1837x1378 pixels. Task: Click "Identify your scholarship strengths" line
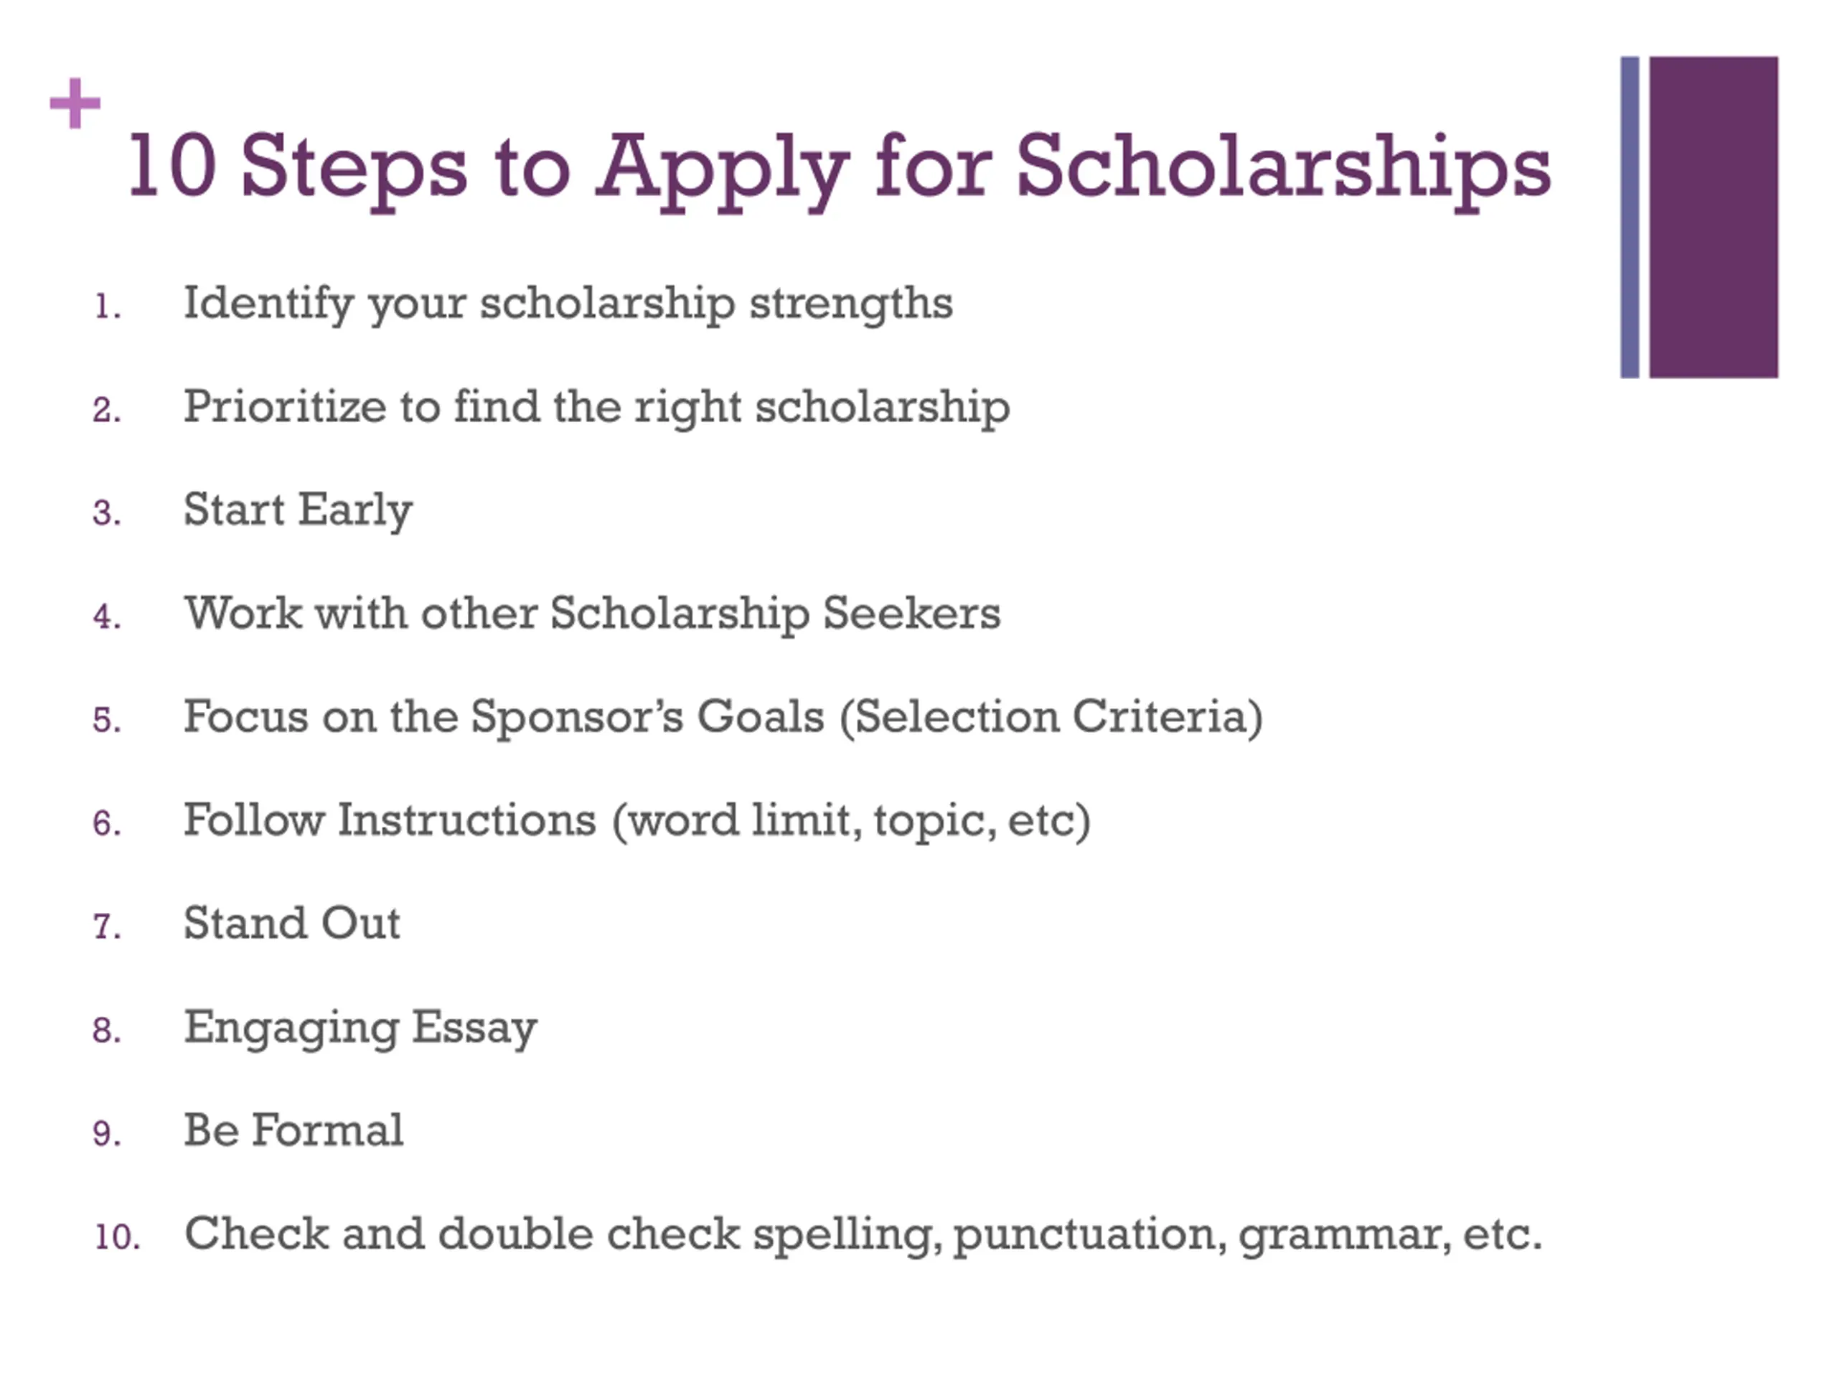(x=568, y=303)
